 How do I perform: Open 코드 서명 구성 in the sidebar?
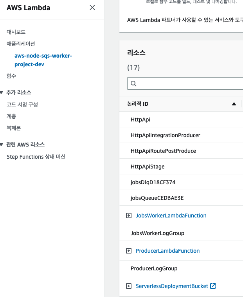click(22, 104)
